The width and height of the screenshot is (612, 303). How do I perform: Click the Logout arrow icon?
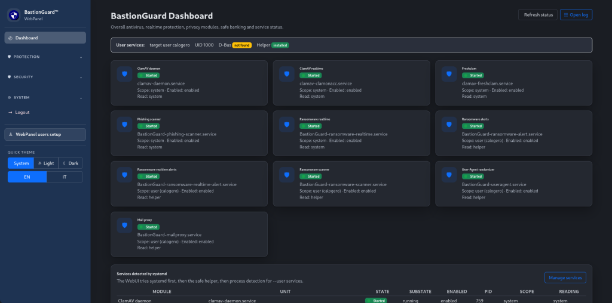pos(11,113)
